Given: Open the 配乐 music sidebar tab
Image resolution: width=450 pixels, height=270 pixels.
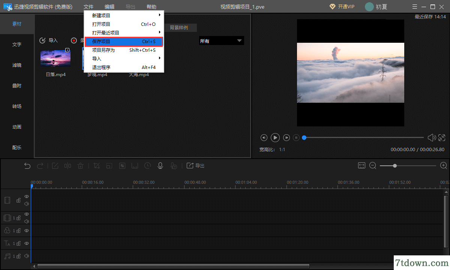Looking at the screenshot, I should (17, 147).
